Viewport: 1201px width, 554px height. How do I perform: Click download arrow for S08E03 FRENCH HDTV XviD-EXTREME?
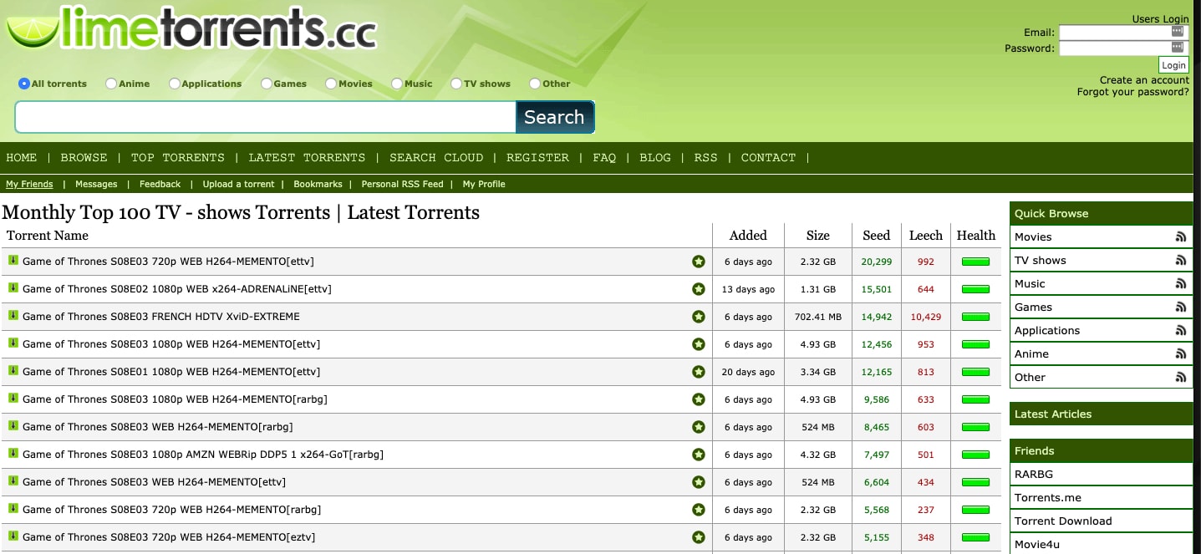pyautogui.click(x=13, y=316)
